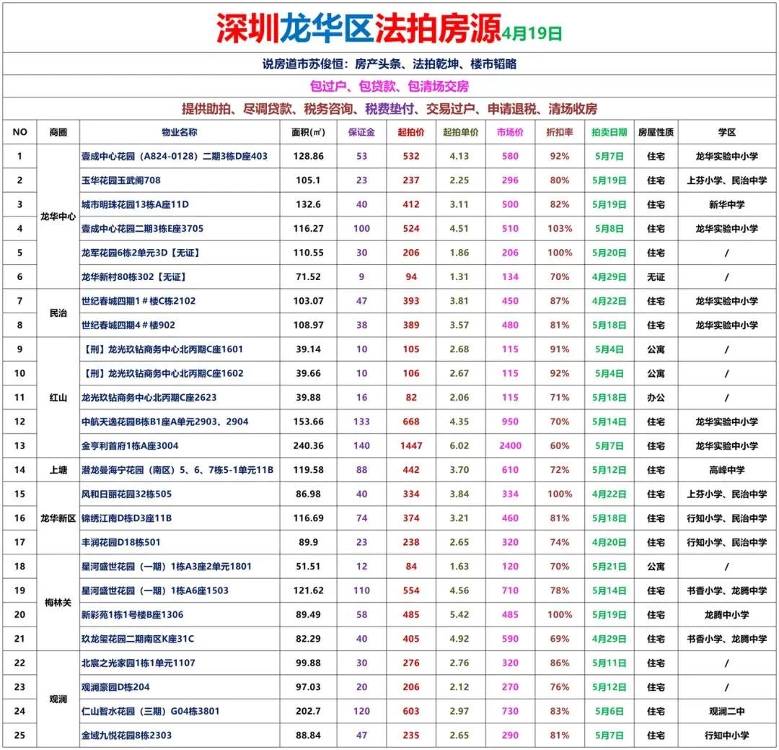Click the line 包过户、包贷款、包清场交房
This screenshot has width=779, height=750.
(389, 86)
